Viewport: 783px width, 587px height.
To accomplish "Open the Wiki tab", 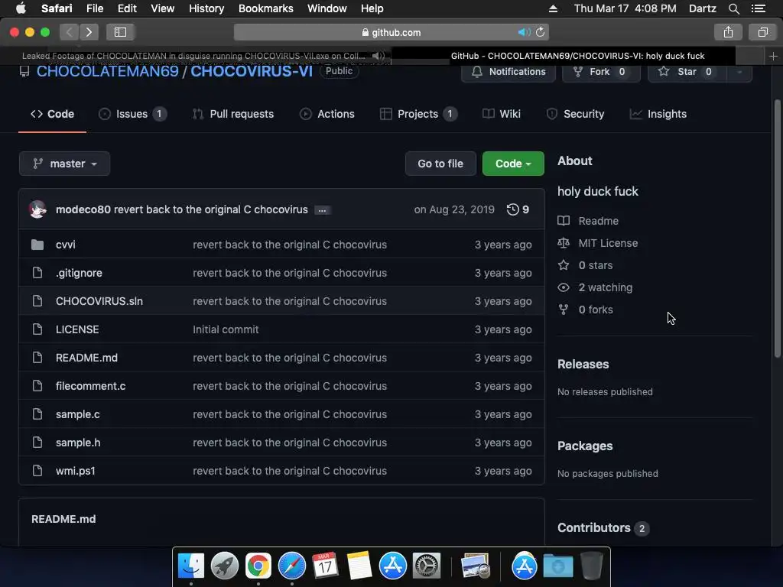I will click(502, 114).
